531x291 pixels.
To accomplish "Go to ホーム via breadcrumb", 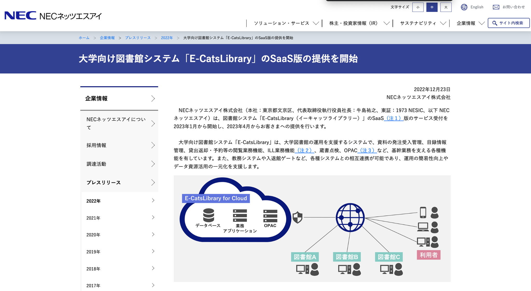I will tap(84, 38).
